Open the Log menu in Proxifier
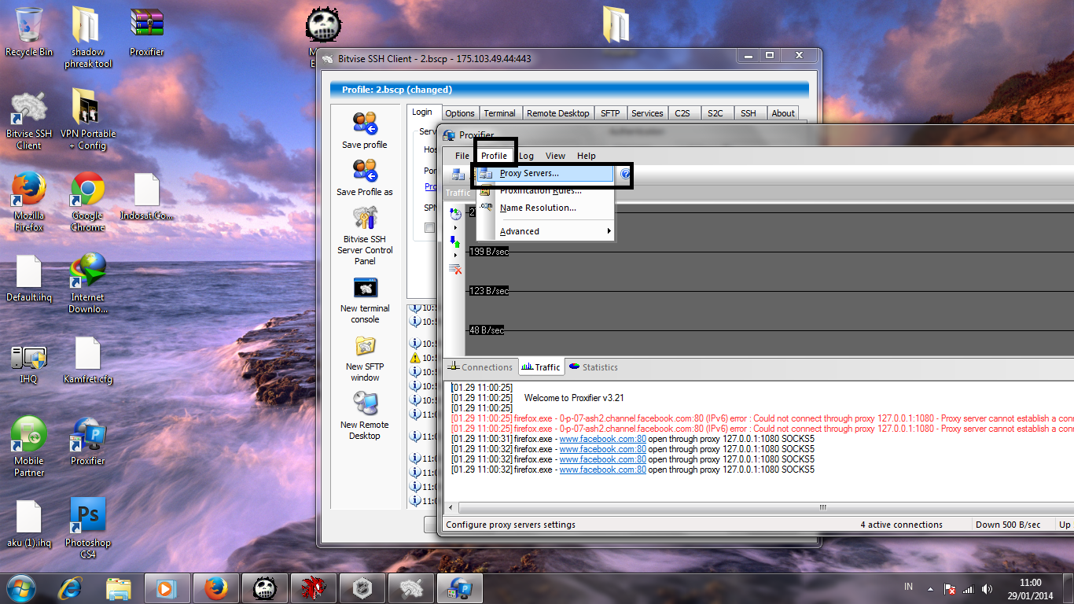 point(526,156)
